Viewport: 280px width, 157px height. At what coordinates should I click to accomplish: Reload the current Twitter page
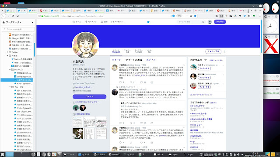pyautogui.click(x=13, y=16)
